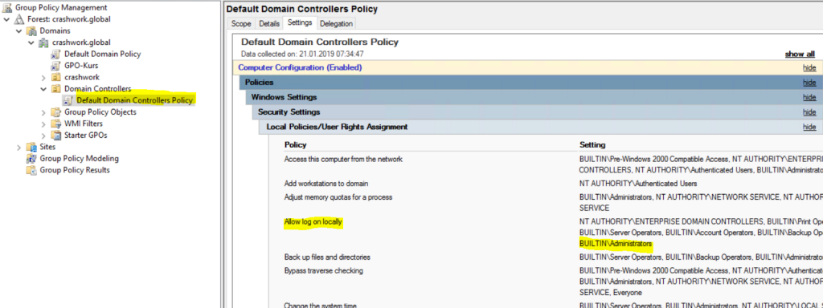This screenshot has width=823, height=308.
Task: Collapse the Forest crashwork.global node
Action: (6, 19)
